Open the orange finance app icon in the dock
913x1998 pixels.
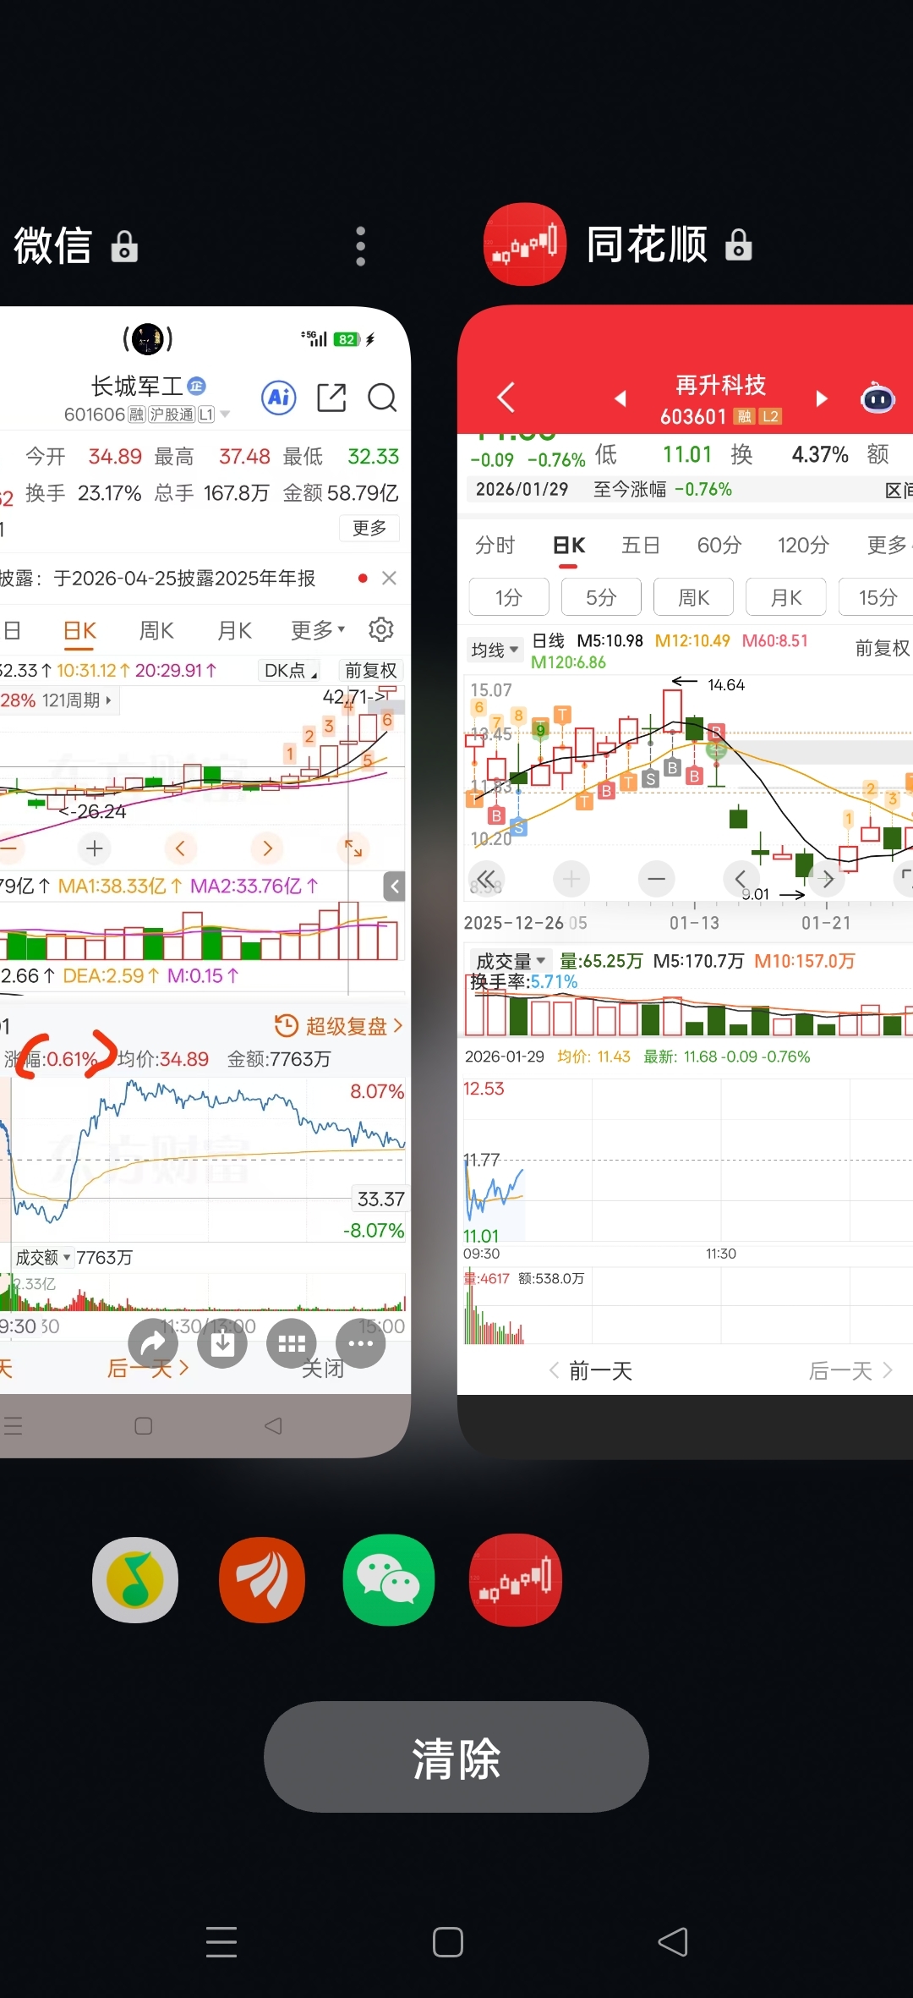(262, 1579)
